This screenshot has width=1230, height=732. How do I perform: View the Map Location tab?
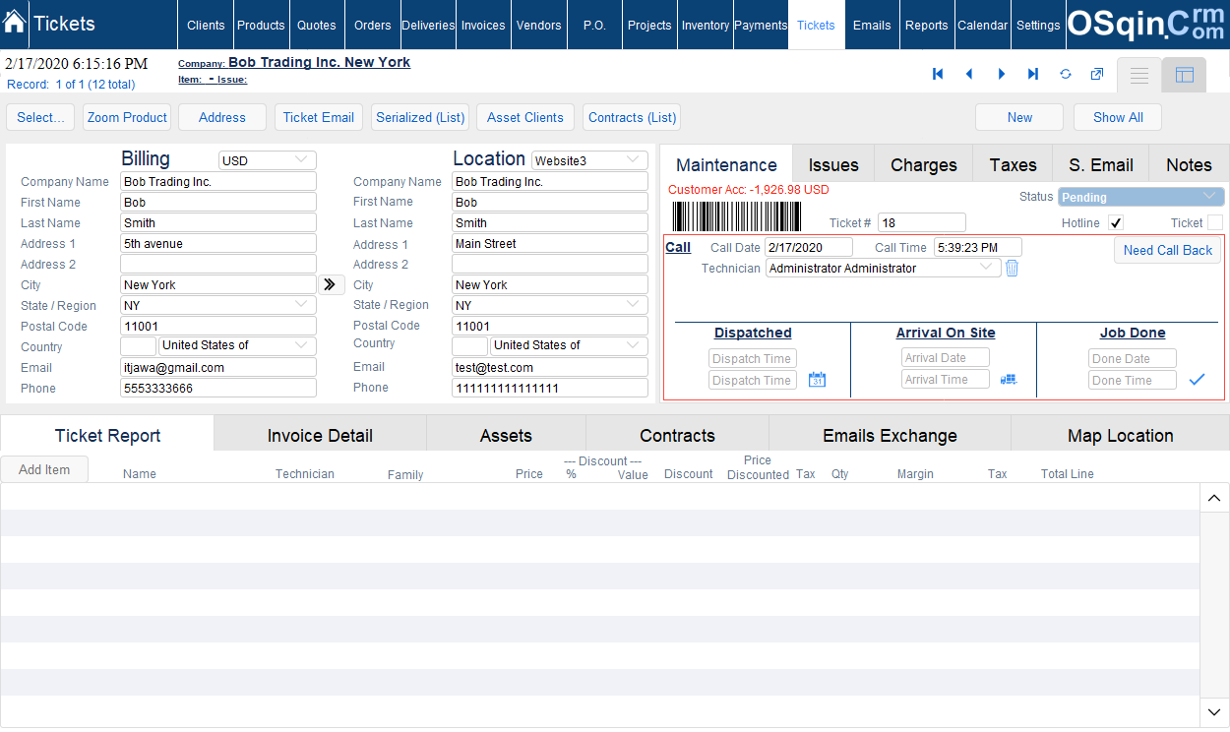coord(1121,435)
